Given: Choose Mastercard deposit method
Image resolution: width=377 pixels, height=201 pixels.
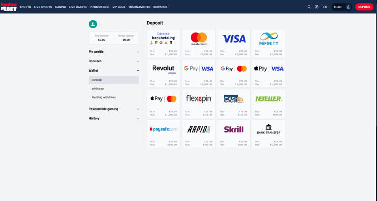Looking at the screenshot, I should (199, 44).
